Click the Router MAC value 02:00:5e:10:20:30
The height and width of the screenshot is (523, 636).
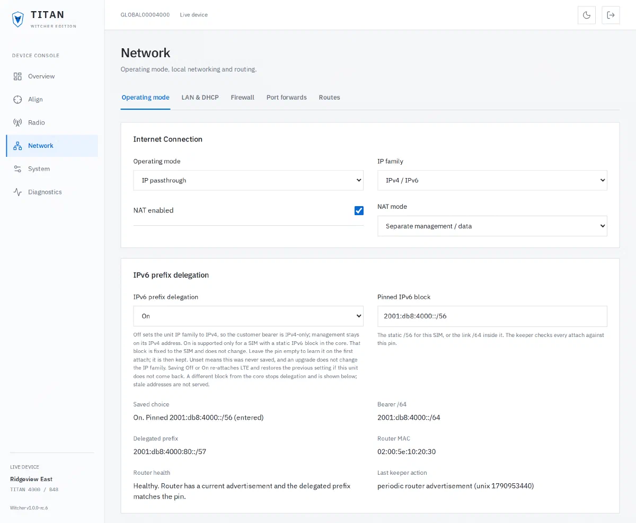pos(407,452)
